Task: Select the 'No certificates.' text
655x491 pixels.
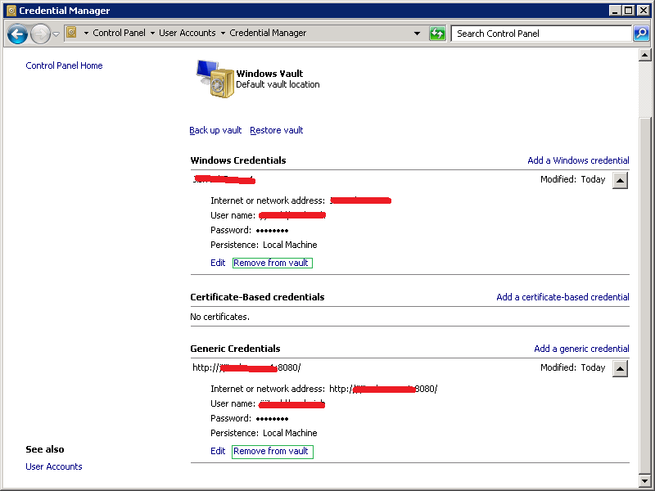Action: [219, 317]
